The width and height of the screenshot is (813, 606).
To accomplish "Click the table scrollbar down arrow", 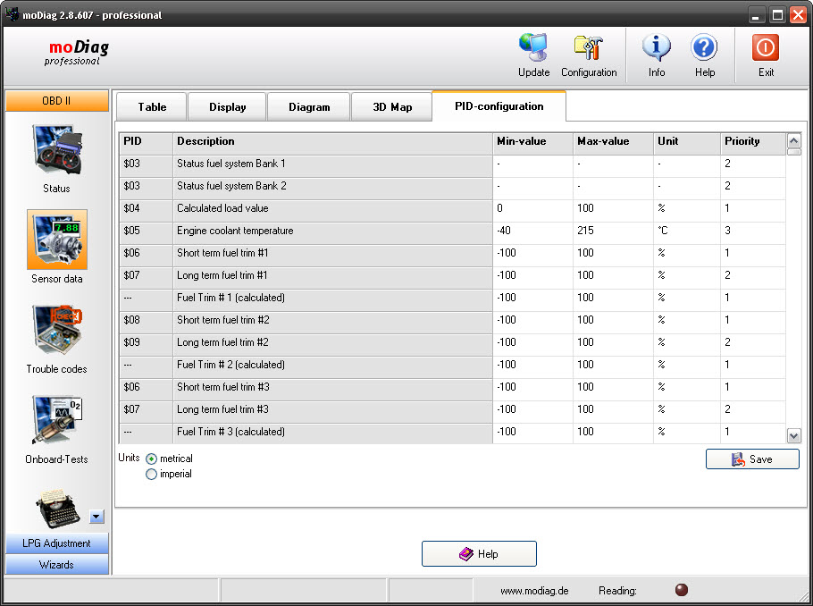I will (793, 435).
